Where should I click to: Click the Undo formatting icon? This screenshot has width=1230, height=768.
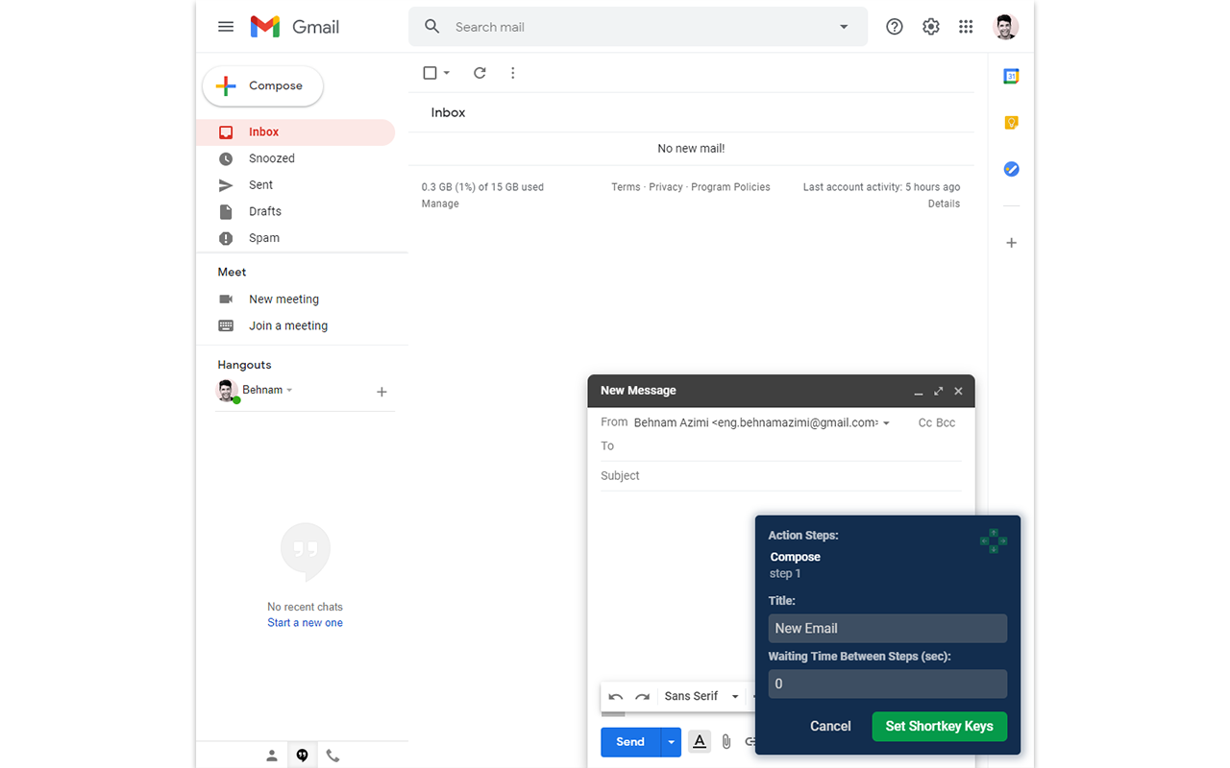tap(616, 697)
